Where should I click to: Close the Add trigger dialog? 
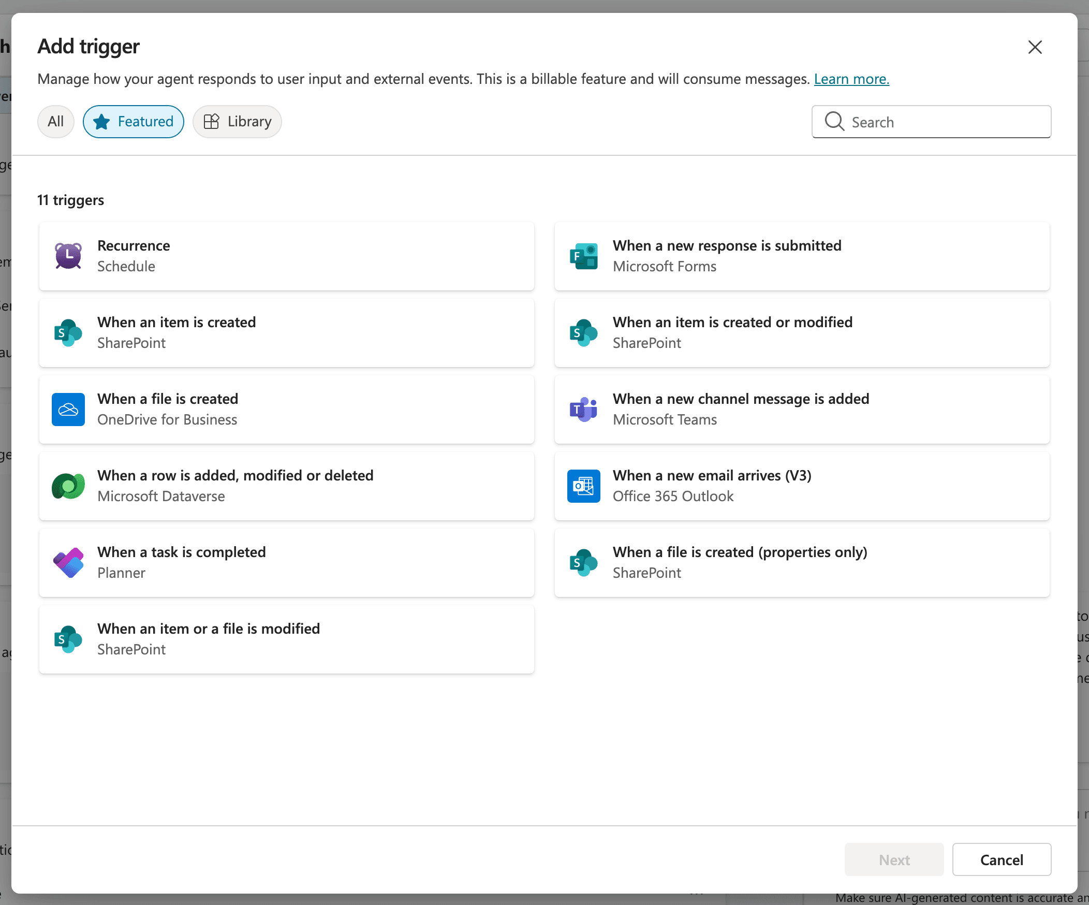tap(1035, 47)
